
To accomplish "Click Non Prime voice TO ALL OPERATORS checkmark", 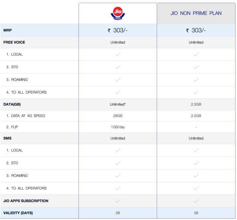I will (196, 92).
